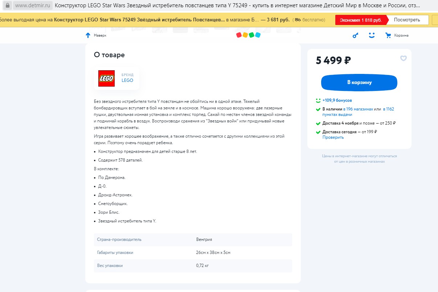The image size is (438, 292).
Task: Open the Detmir colorful logo home
Action: tap(248, 35)
